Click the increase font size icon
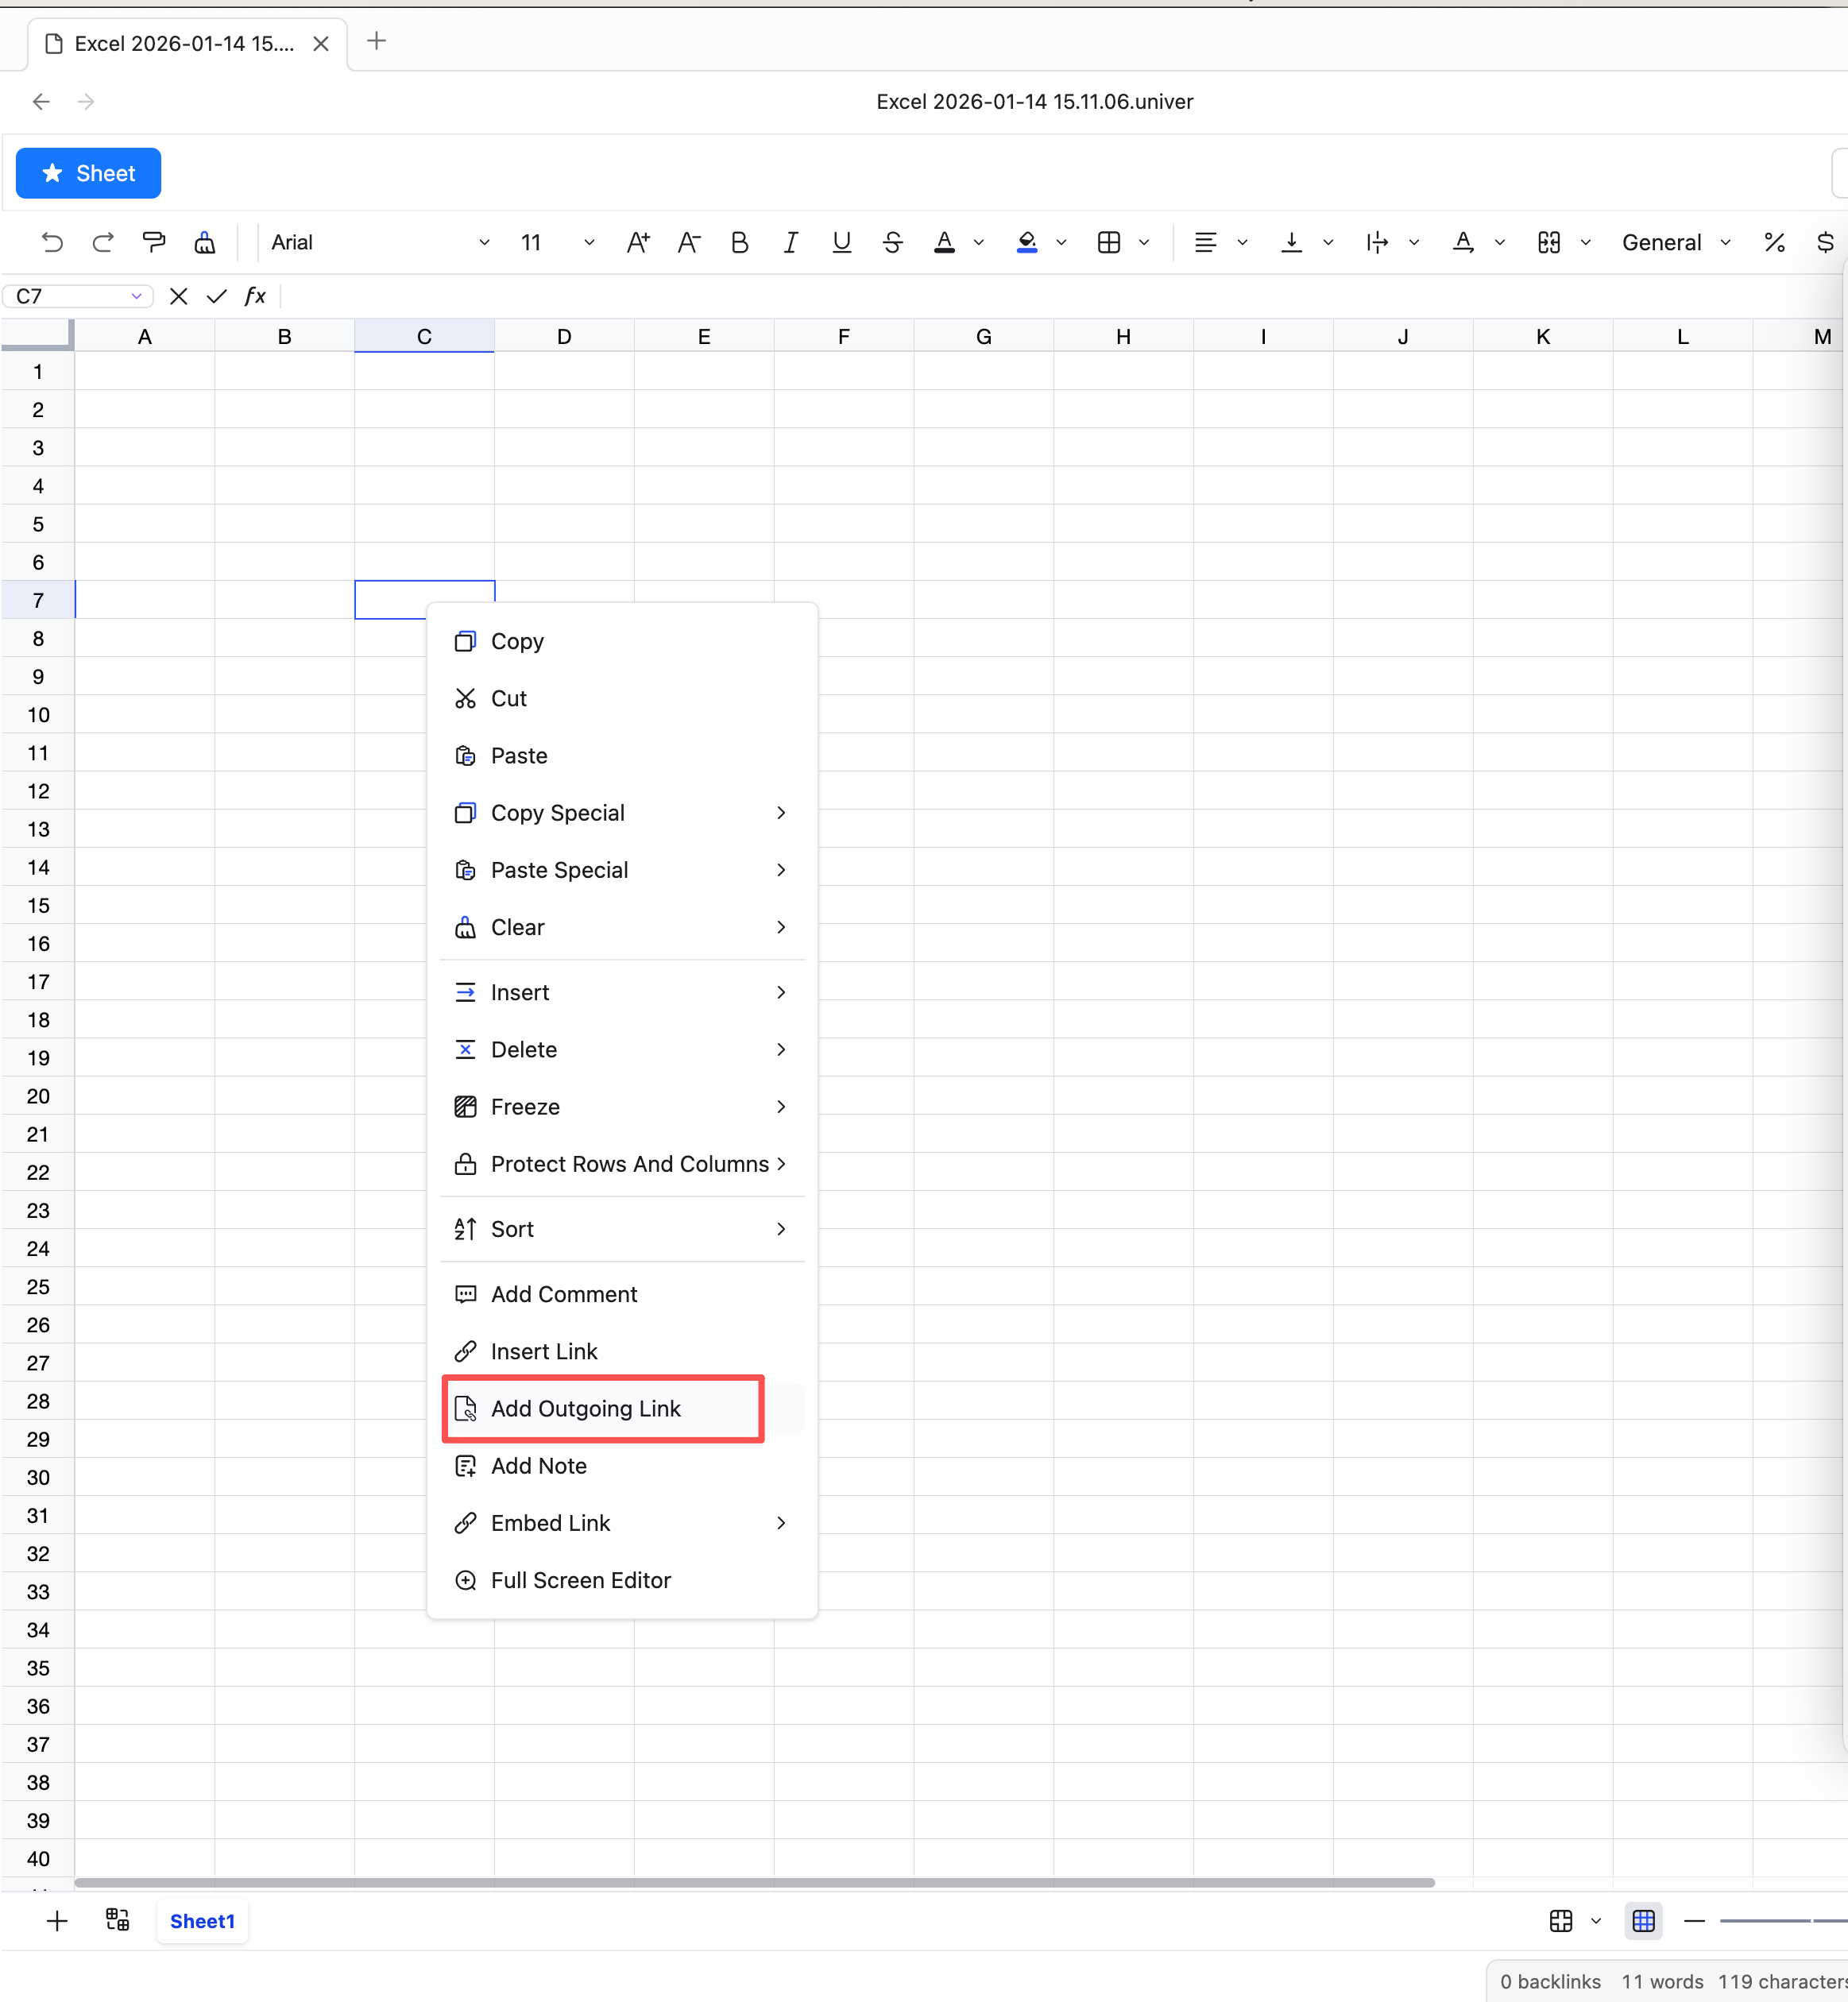1848x2002 pixels. click(x=638, y=242)
